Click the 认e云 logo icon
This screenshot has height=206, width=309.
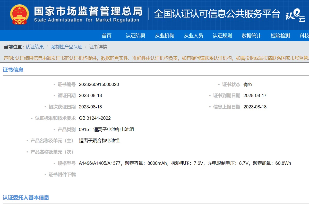pos(295,15)
